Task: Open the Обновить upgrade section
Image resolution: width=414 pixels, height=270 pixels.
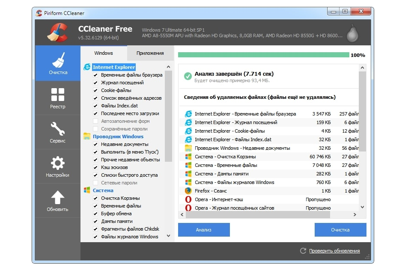Action: 57,201
